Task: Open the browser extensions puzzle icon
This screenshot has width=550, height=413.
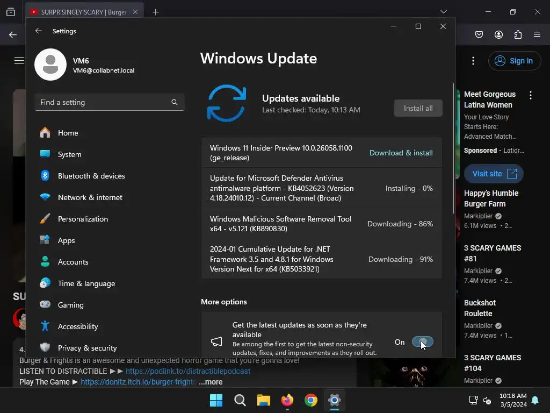Action: coord(518,34)
